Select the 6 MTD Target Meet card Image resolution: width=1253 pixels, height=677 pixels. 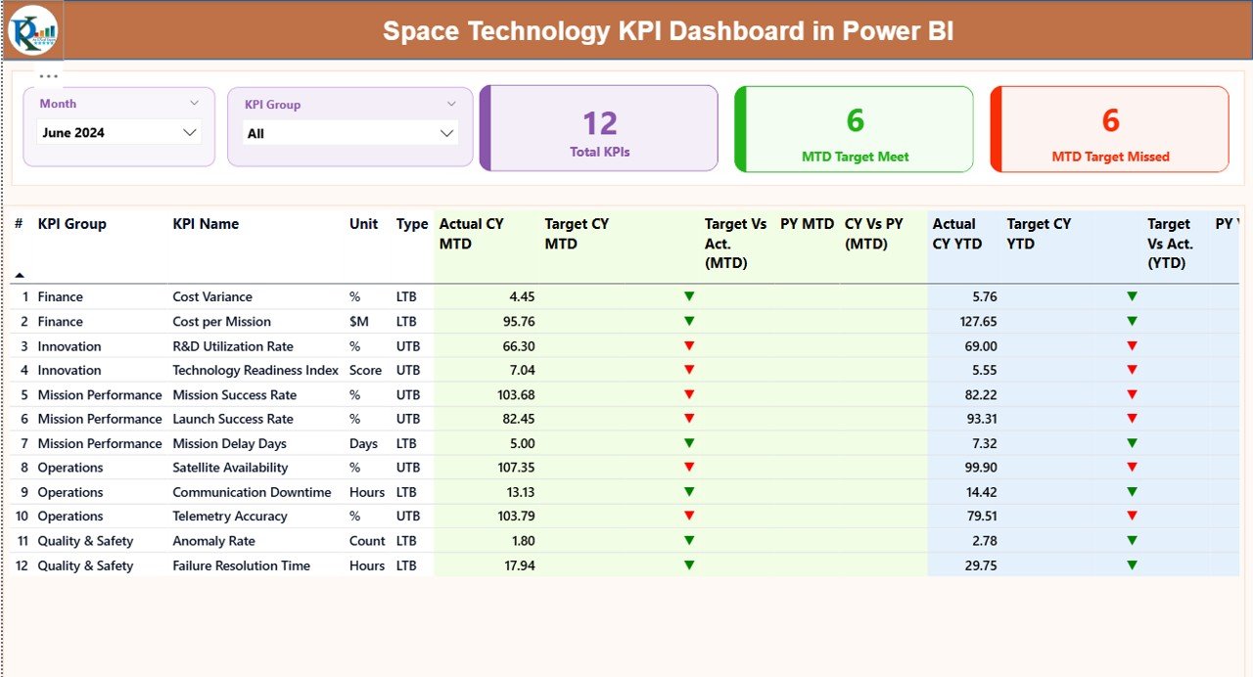click(854, 128)
